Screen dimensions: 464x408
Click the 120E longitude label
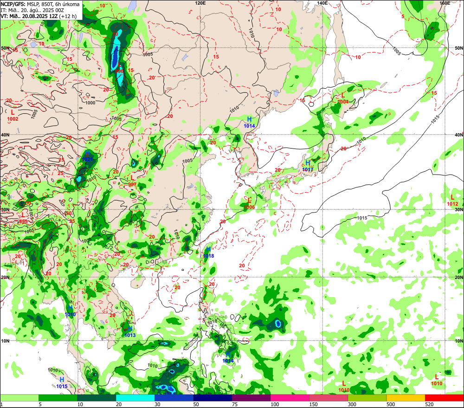[200, 3]
